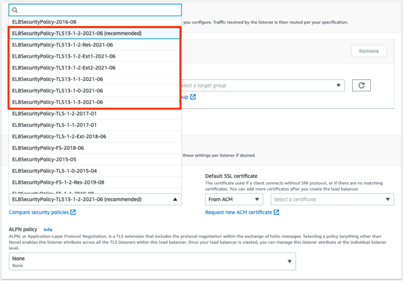Open the From ACM certificate source dropdown
The width and height of the screenshot is (403, 281).
tap(234, 199)
